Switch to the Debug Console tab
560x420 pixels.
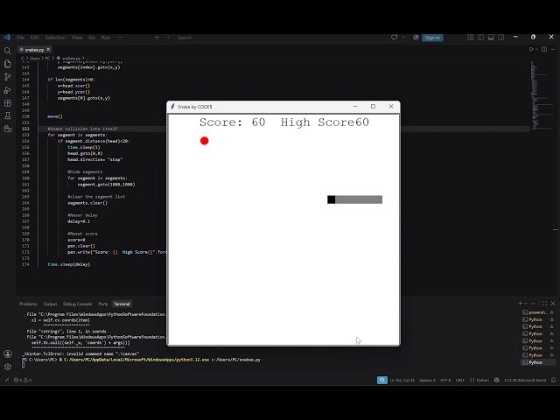click(x=78, y=304)
